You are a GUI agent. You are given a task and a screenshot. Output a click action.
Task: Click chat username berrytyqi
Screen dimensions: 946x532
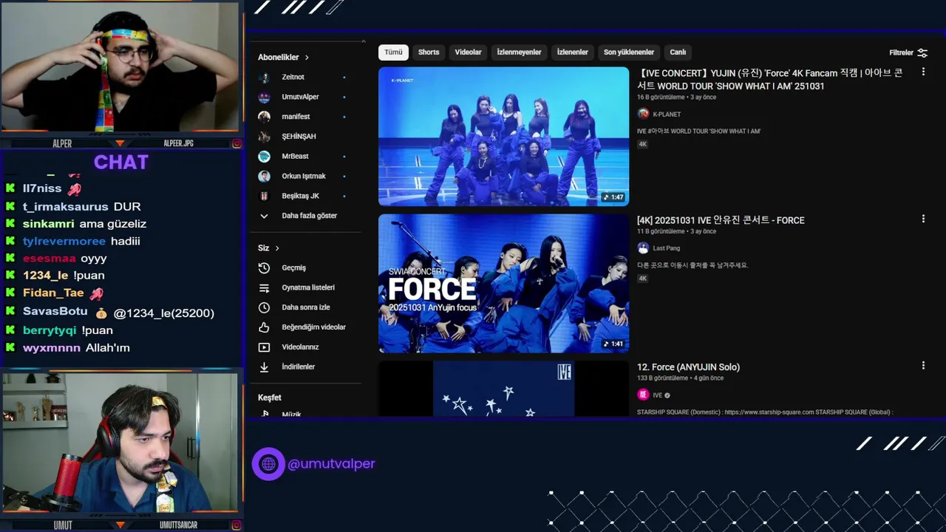click(50, 330)
